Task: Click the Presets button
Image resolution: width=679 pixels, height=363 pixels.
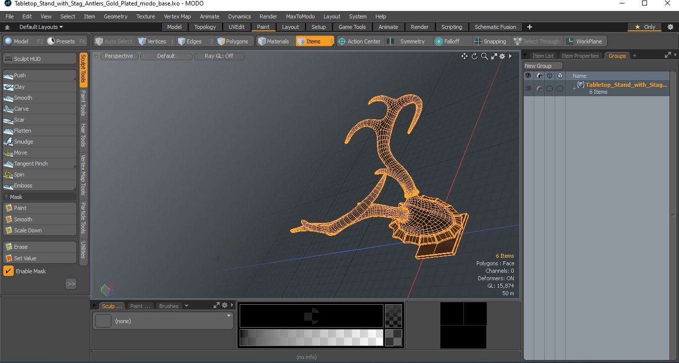Action: 66,41
